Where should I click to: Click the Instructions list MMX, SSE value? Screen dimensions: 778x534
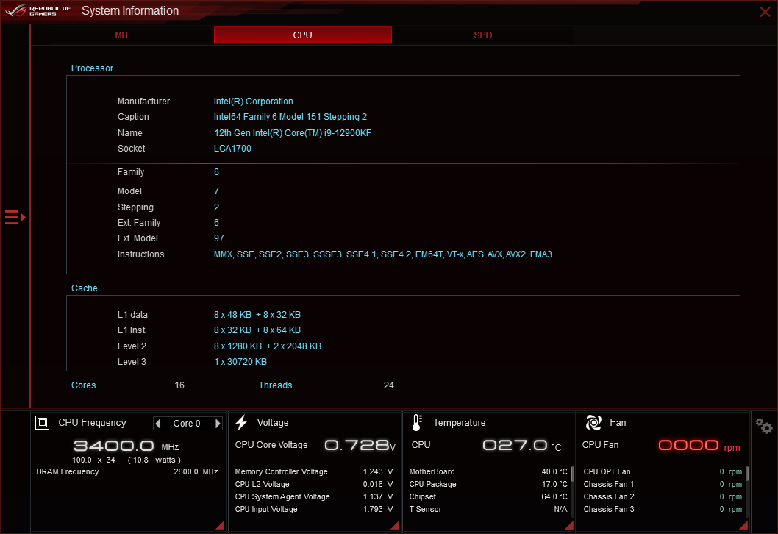tap(382, 254)
